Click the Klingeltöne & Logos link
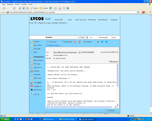152x121 pixels. (x=44, y=23)
